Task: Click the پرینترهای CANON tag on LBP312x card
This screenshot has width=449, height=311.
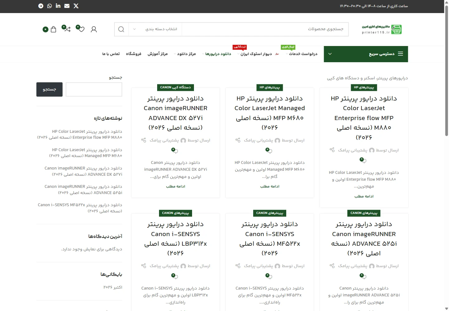Action: click(176, 213)
